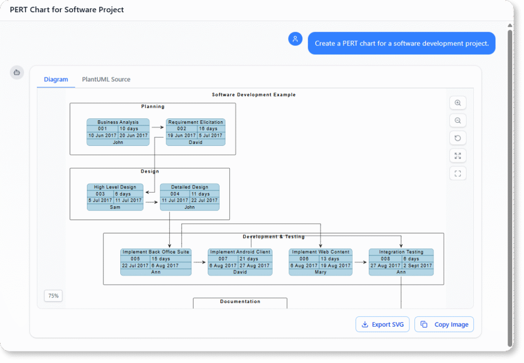Click the user avatar icon

pyautogui.click(x=295, y=39)
